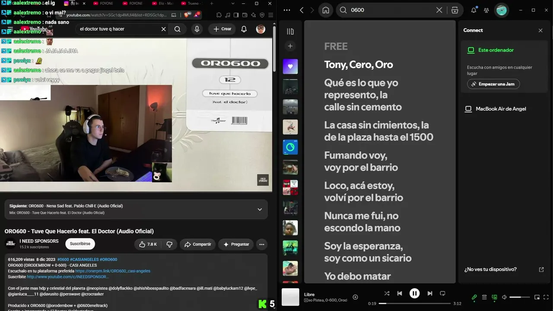Pause the Spotify track

[414, 293]
